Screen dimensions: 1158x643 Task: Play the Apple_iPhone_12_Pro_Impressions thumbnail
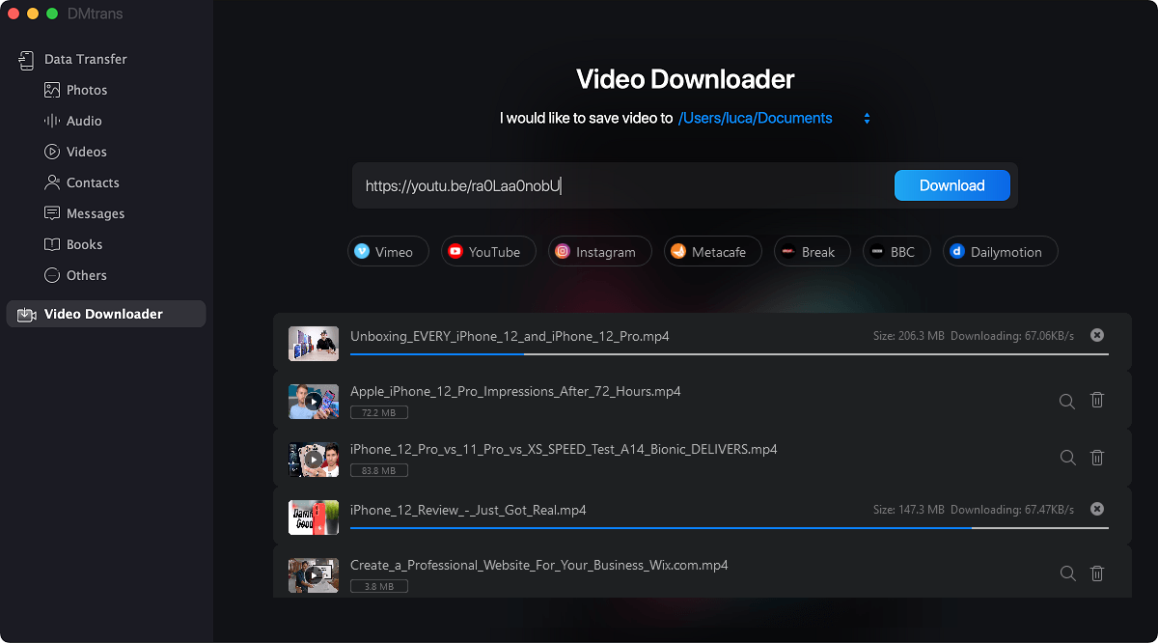pyautogui.click(x=314, y=402)
